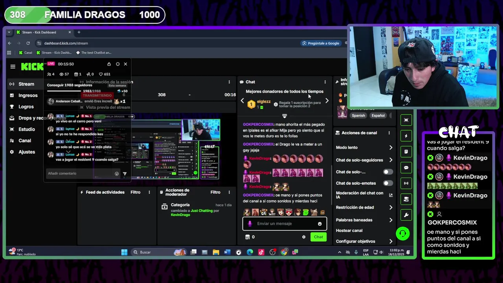Image resolution: width=503 pixels, height=283 pixels.
Task: Click the lock icon in live overlay
Action: (x=109, y=64)
